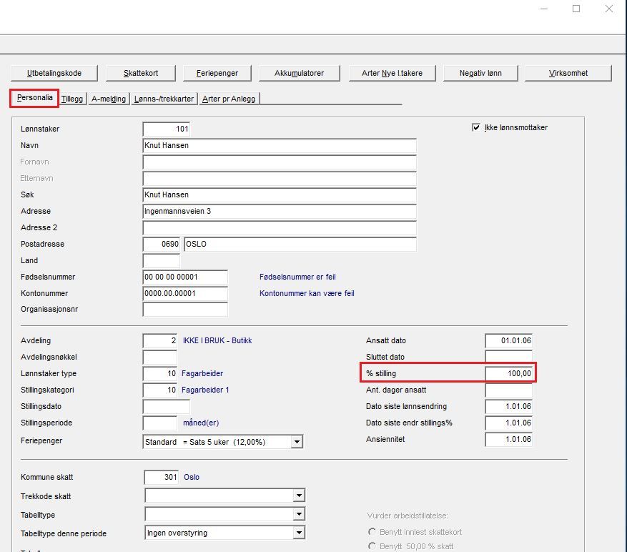Focus the Ant. dager ansatt field
This screenshot has width=627, height=552.
pos(508,390)
